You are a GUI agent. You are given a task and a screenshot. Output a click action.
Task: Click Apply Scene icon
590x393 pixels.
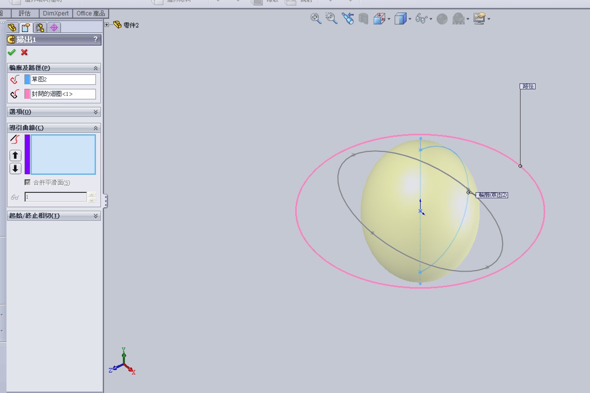458,18
